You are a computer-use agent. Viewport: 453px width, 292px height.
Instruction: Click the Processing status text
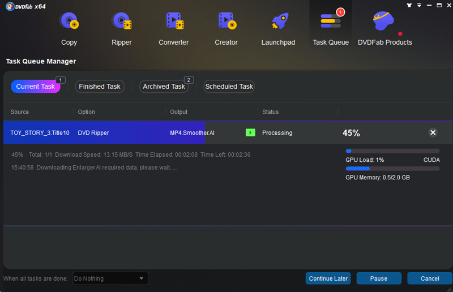(277, 133)
